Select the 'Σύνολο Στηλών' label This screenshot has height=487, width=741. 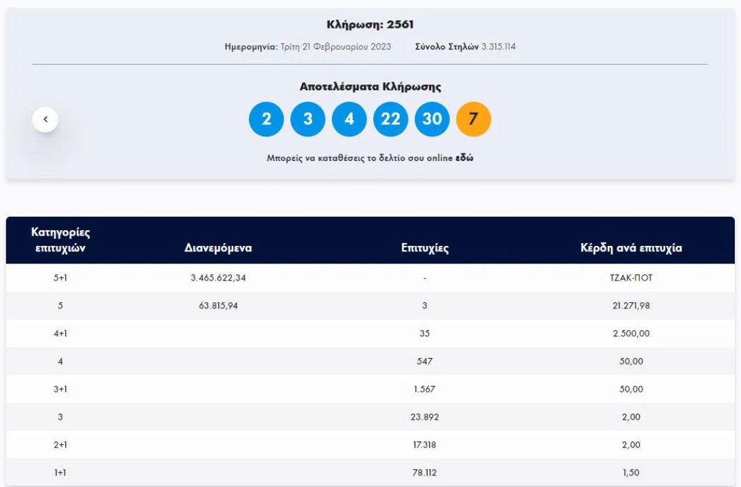click(x=447, y=47)
